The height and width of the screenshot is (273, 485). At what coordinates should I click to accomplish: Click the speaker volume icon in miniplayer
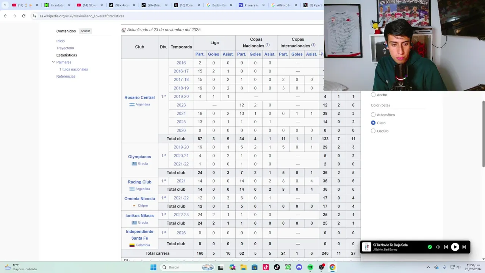[x=438, y=247]
